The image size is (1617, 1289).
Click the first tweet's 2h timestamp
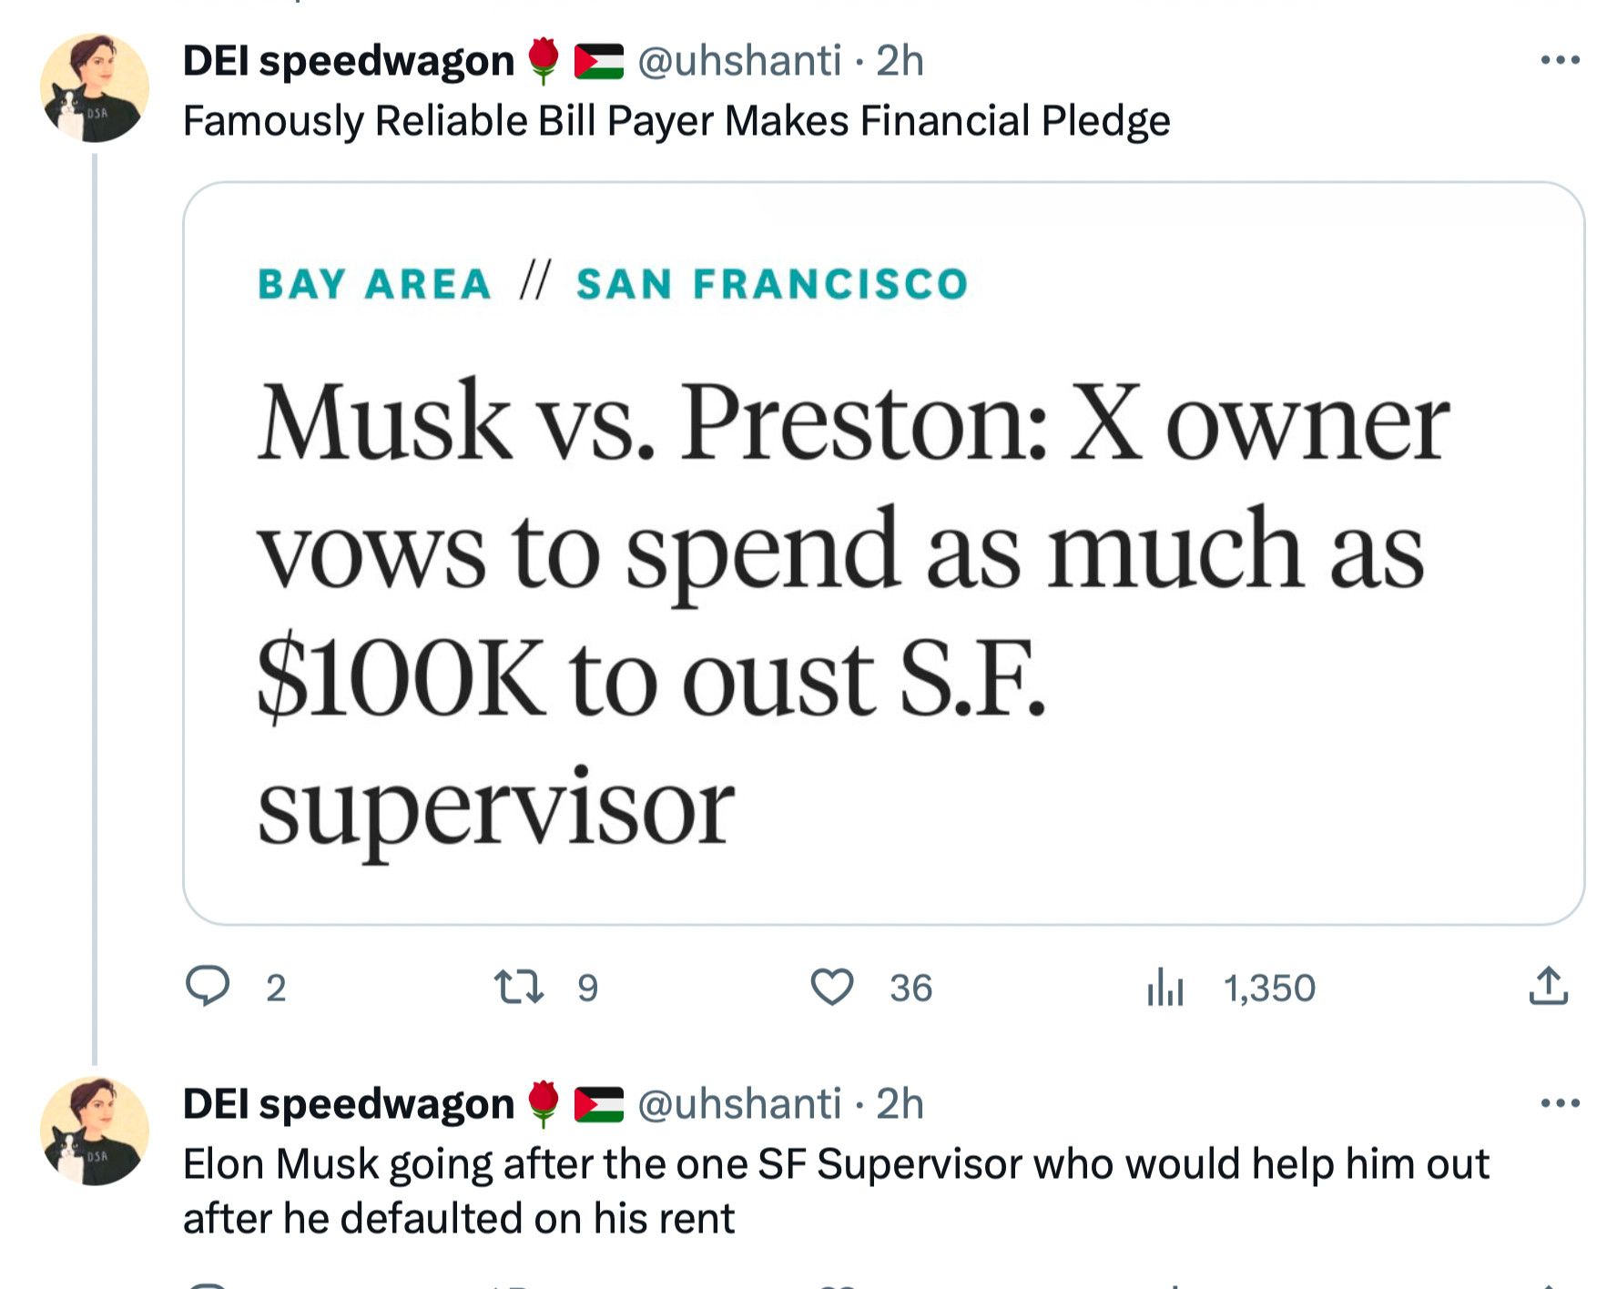click(900, 61)
